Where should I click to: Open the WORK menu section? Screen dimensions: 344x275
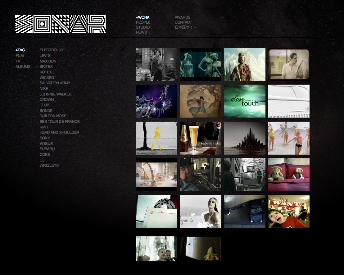[143, 17]
